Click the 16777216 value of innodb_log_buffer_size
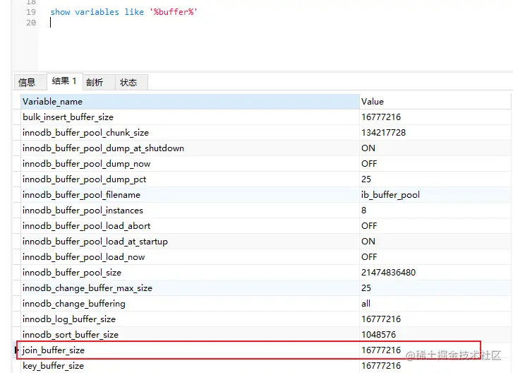 [381, 319]
